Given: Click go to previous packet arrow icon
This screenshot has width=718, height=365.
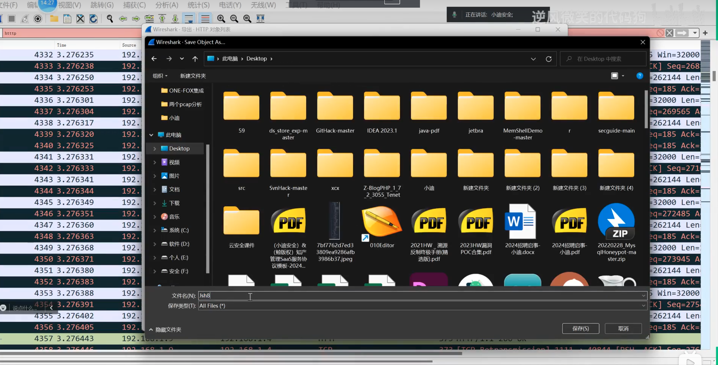Looking at the screenshot, I should [123, 18].
